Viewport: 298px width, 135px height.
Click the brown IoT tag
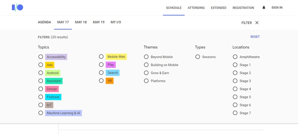tap(49, 105)
